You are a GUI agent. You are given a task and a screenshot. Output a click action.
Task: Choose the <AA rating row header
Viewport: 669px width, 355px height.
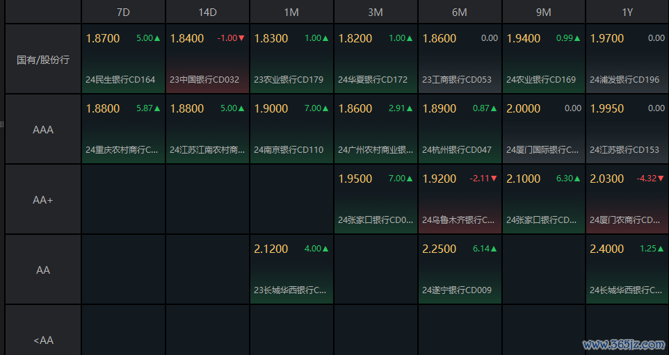[43, 340]
